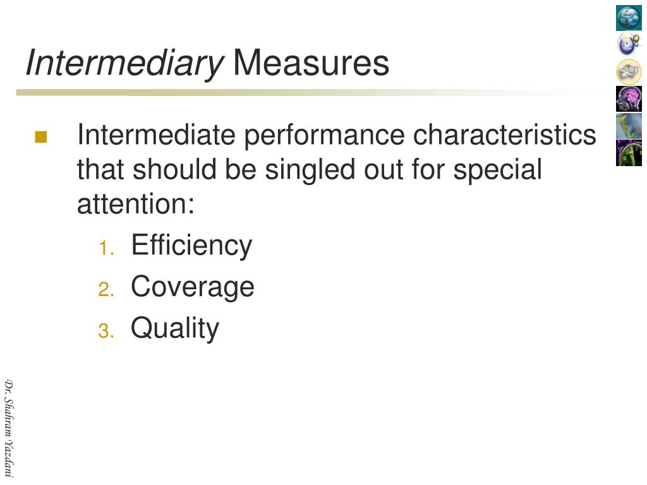This screenshot has height=485, width=647.
Task: Click the purple brain scan image
Action: [x=629, y=99]
